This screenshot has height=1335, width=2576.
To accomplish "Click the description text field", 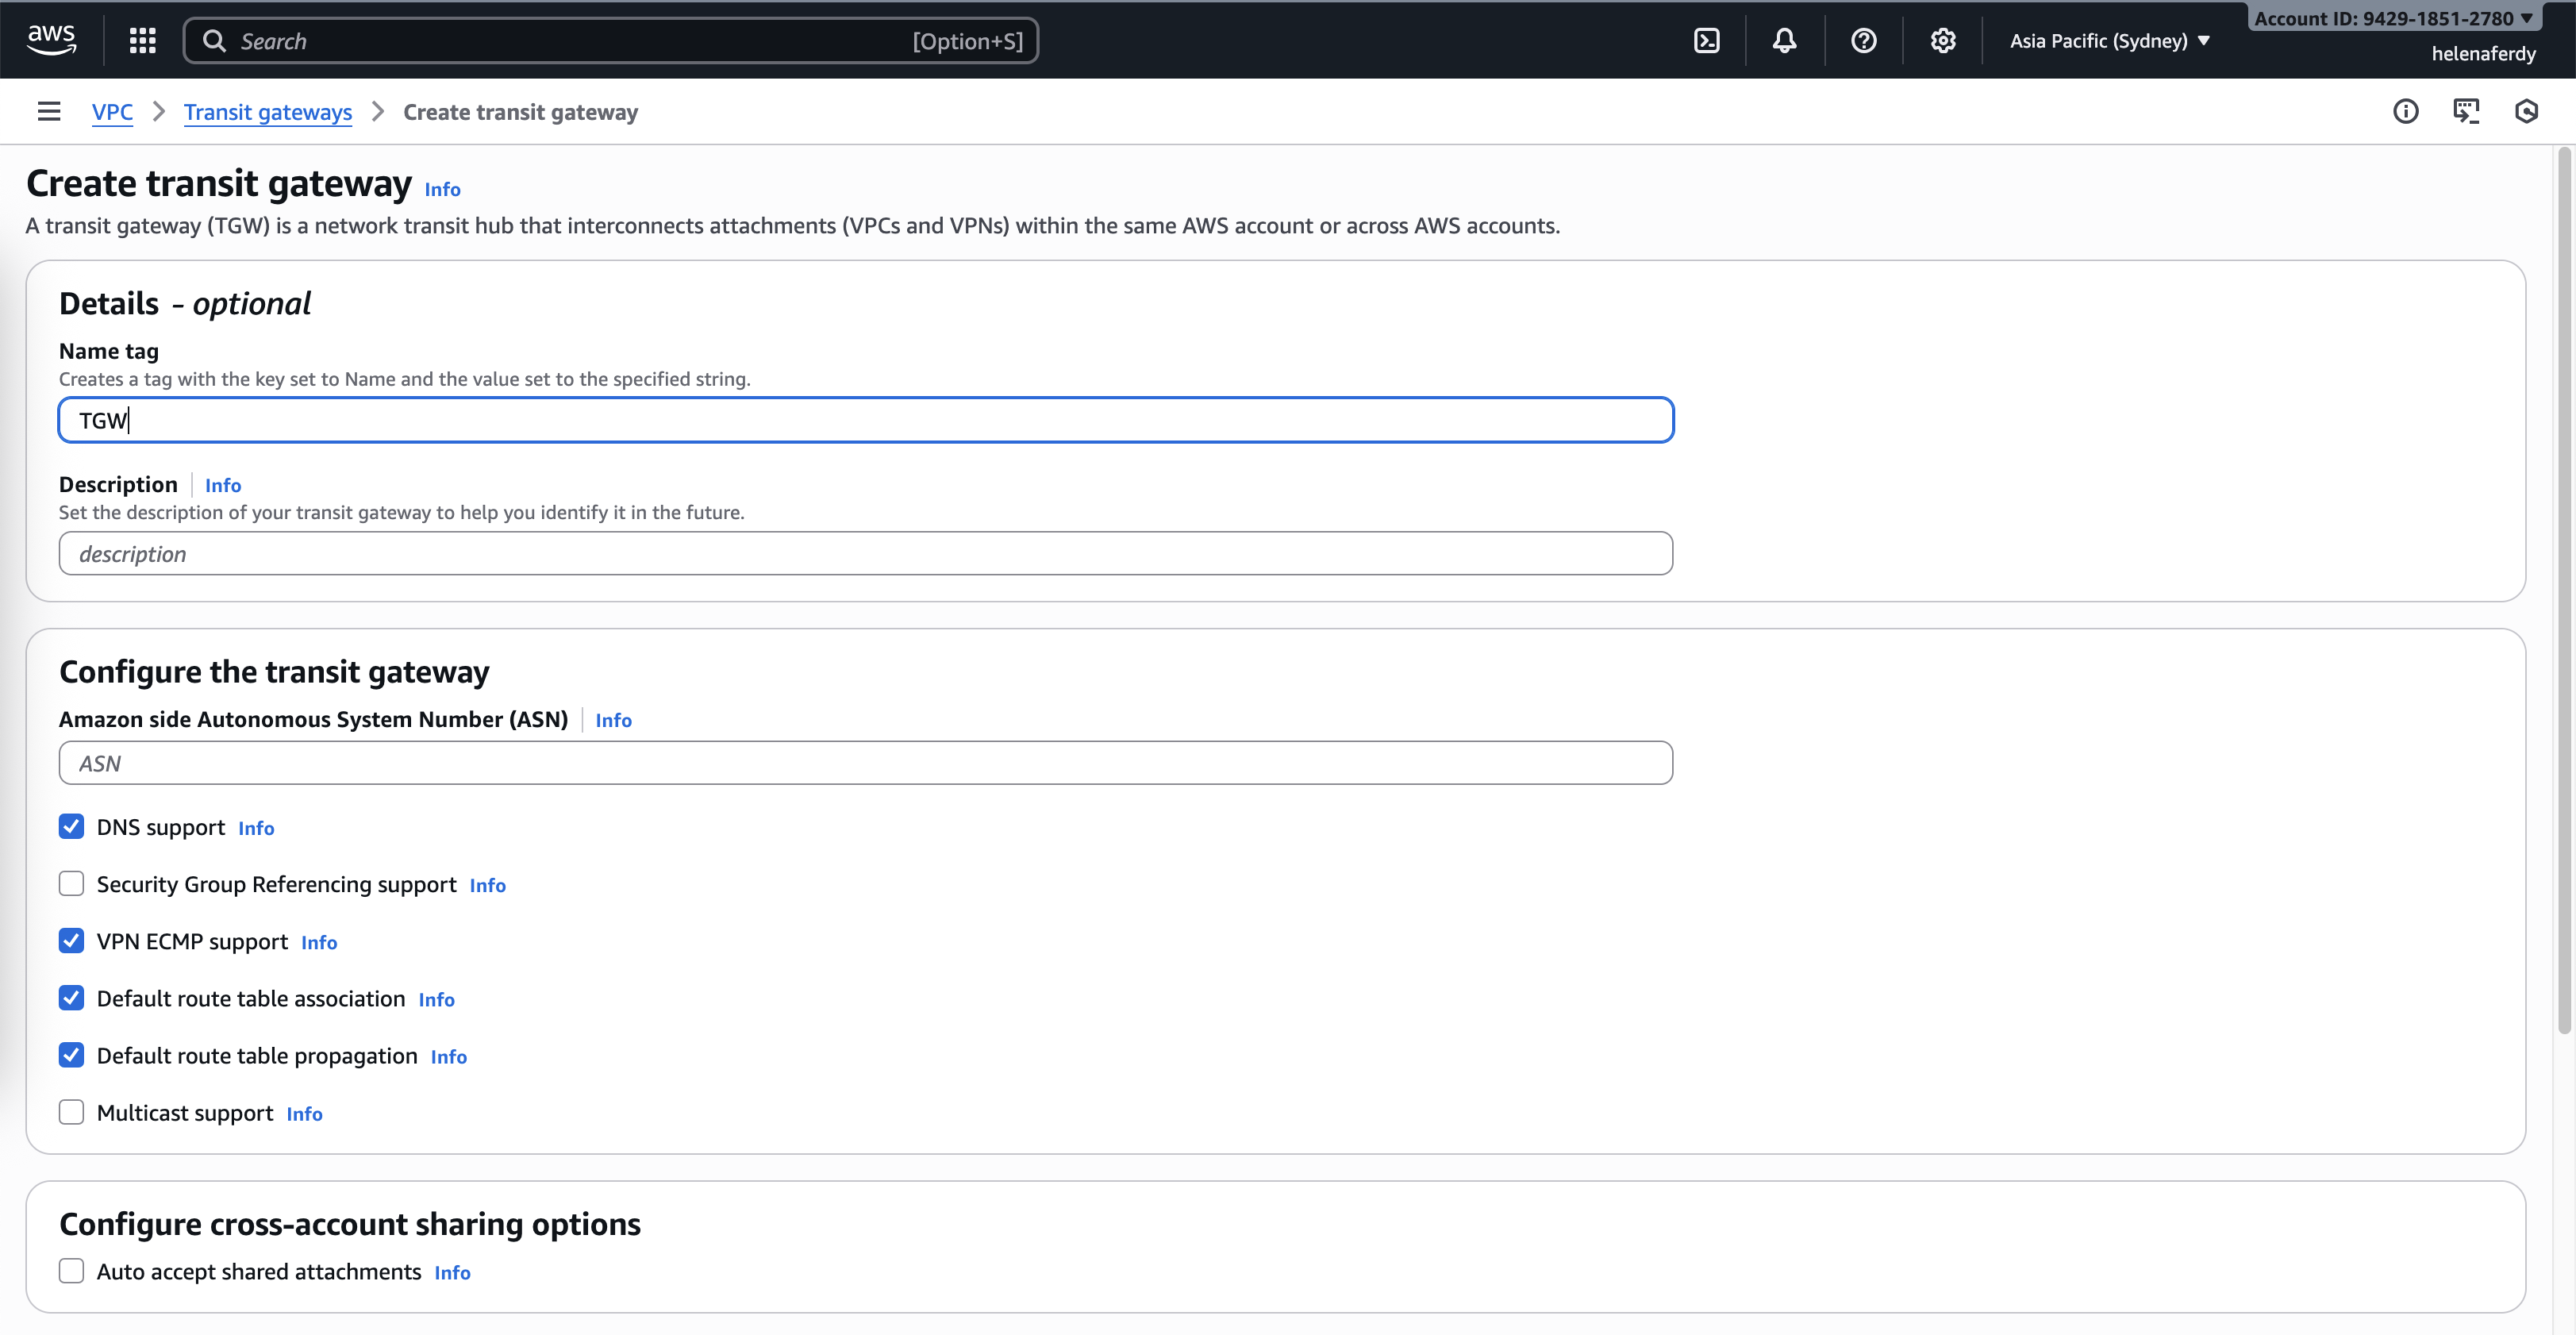I will 865,553.
